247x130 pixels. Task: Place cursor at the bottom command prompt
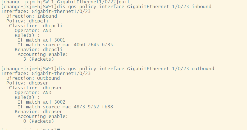pyautogui.click(x=58, y=129)
